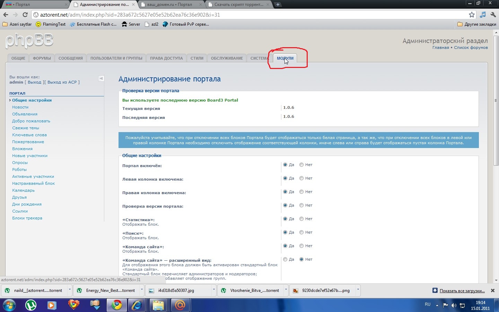Viewport: 499px width, 312px height.
Task: Click the browser Forward arrow
Action: tap(15, 15)
